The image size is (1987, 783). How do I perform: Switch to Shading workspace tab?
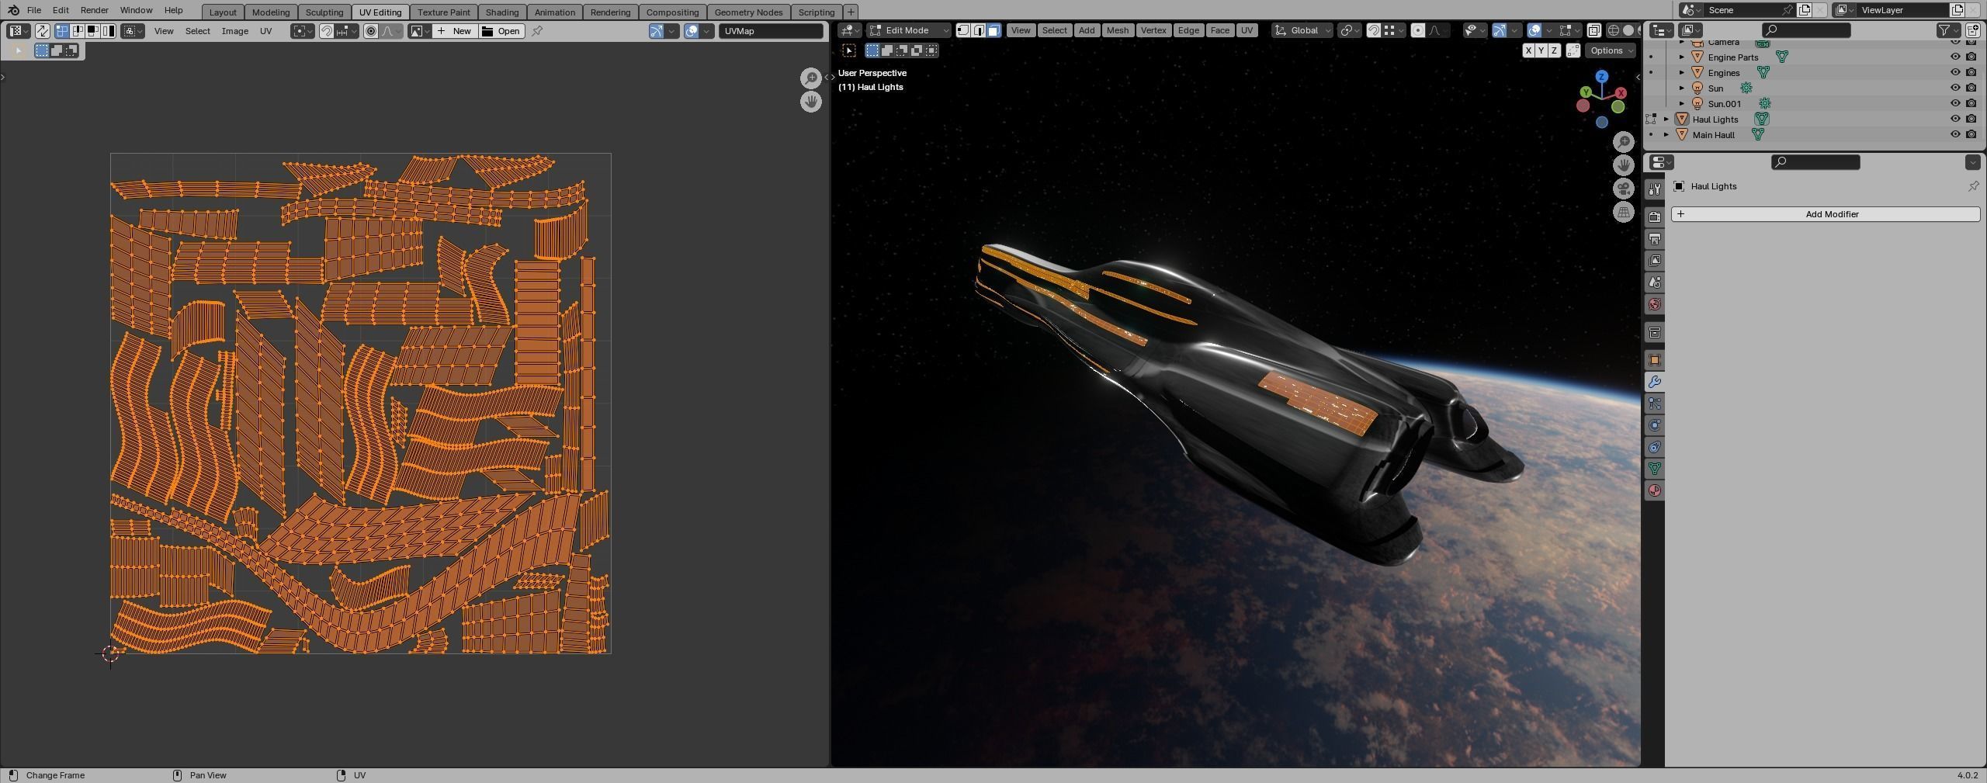tap(502, 12)
